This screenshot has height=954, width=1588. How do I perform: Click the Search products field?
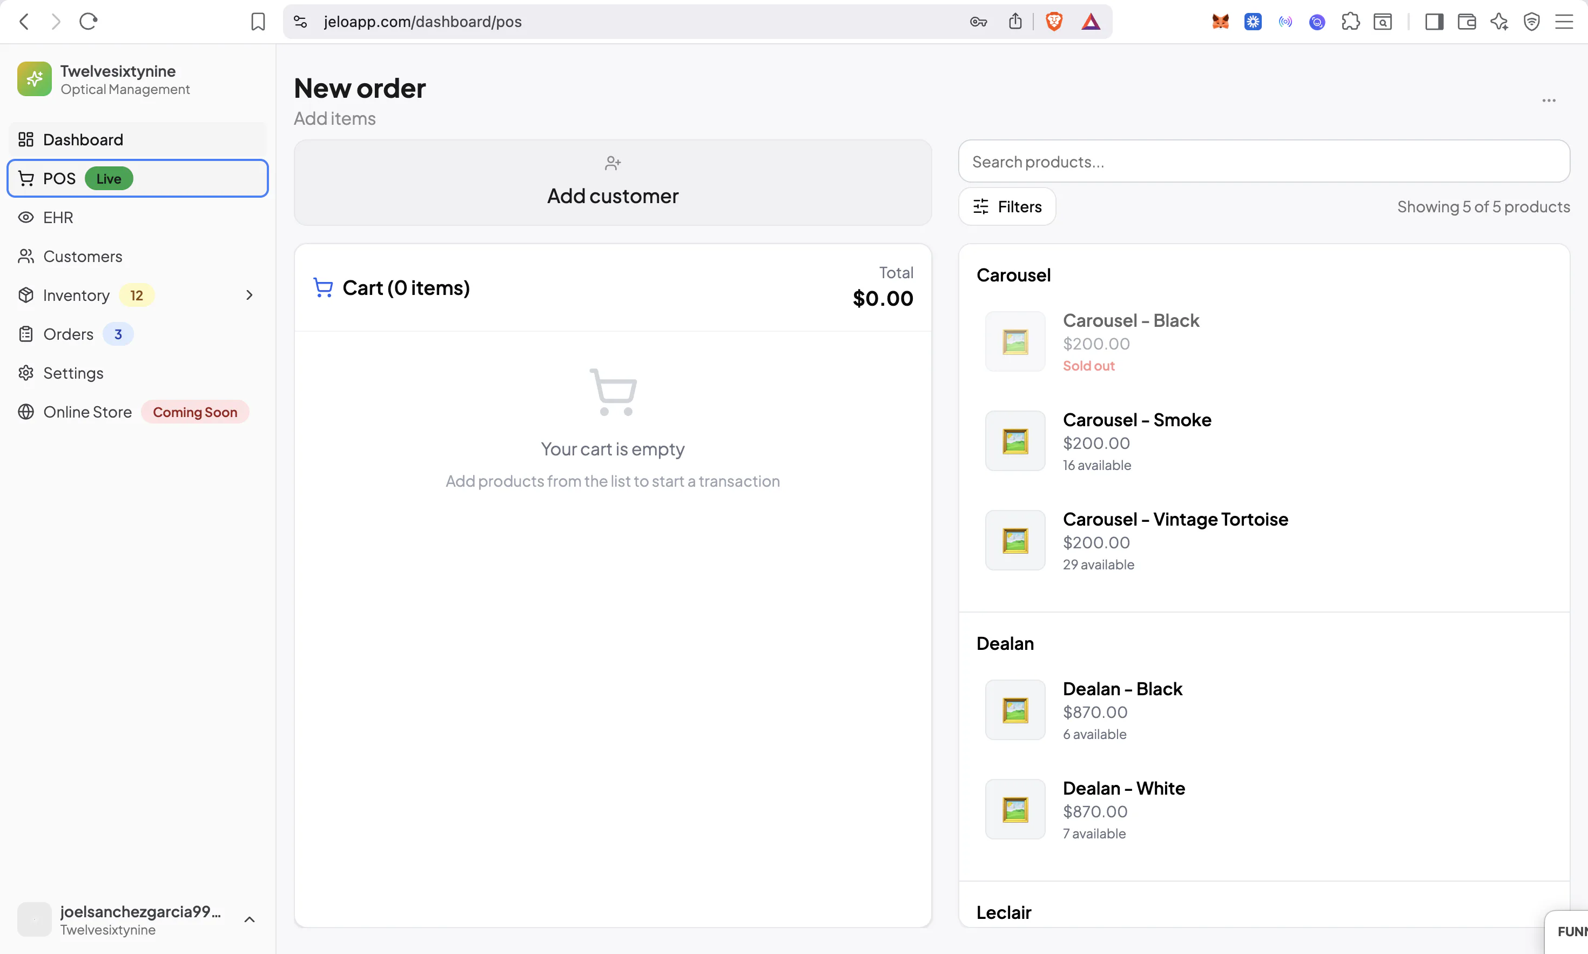tap(1263, 162)
